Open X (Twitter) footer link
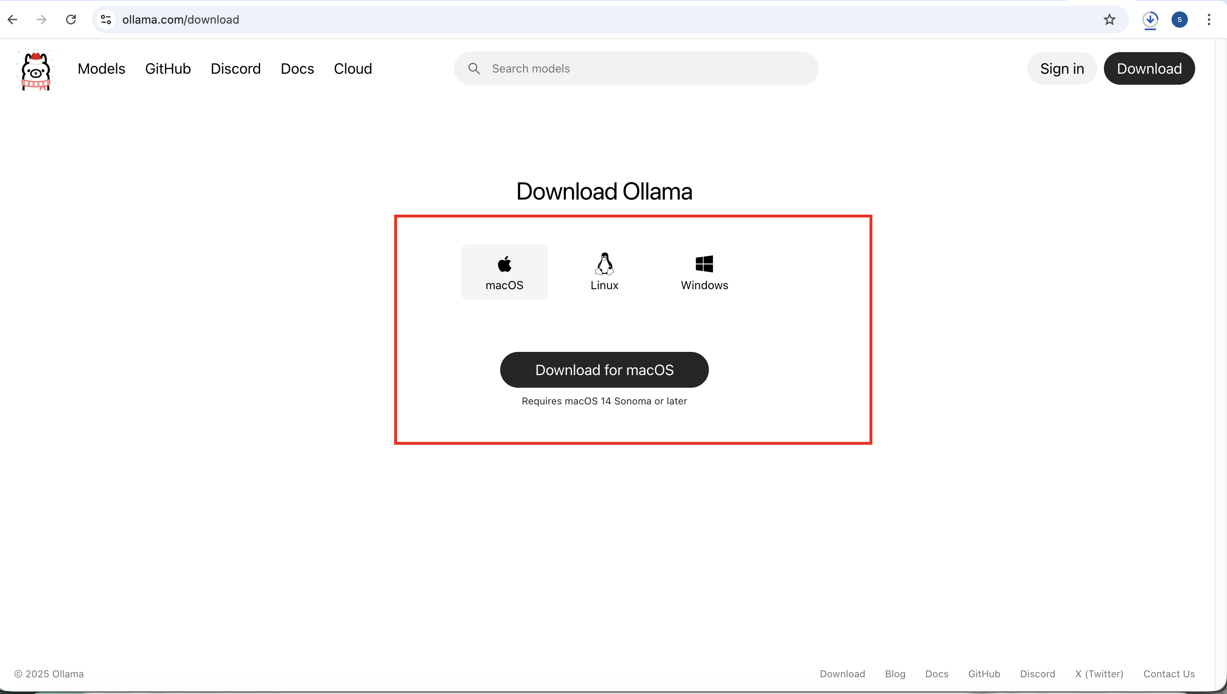Image resolution: width=1227 pixels, height=694 pixels. pos(1099,674)
